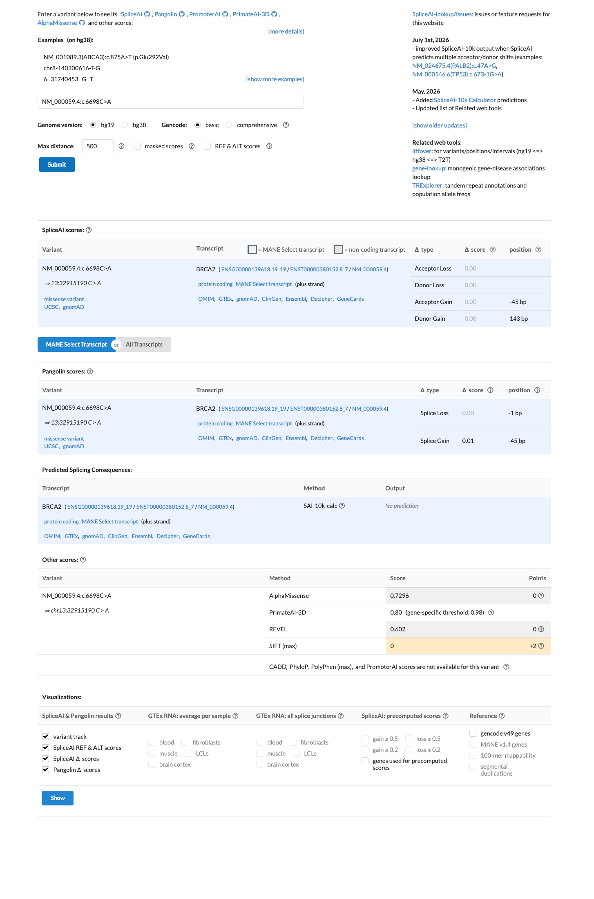Open the TRExplorer link
Image resolution: width=594 pixels, height=899 pixels.
click(427, 186)
